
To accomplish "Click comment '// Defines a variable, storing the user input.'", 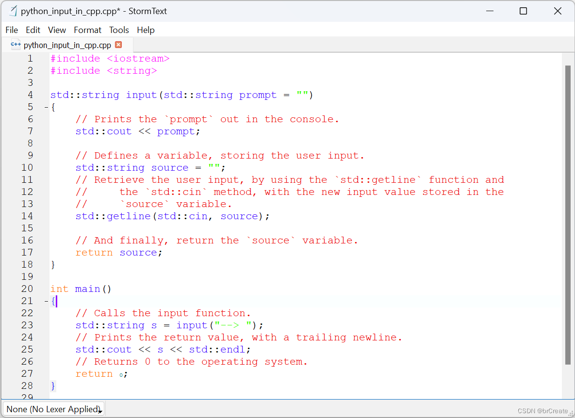I will tap(220, 156).
